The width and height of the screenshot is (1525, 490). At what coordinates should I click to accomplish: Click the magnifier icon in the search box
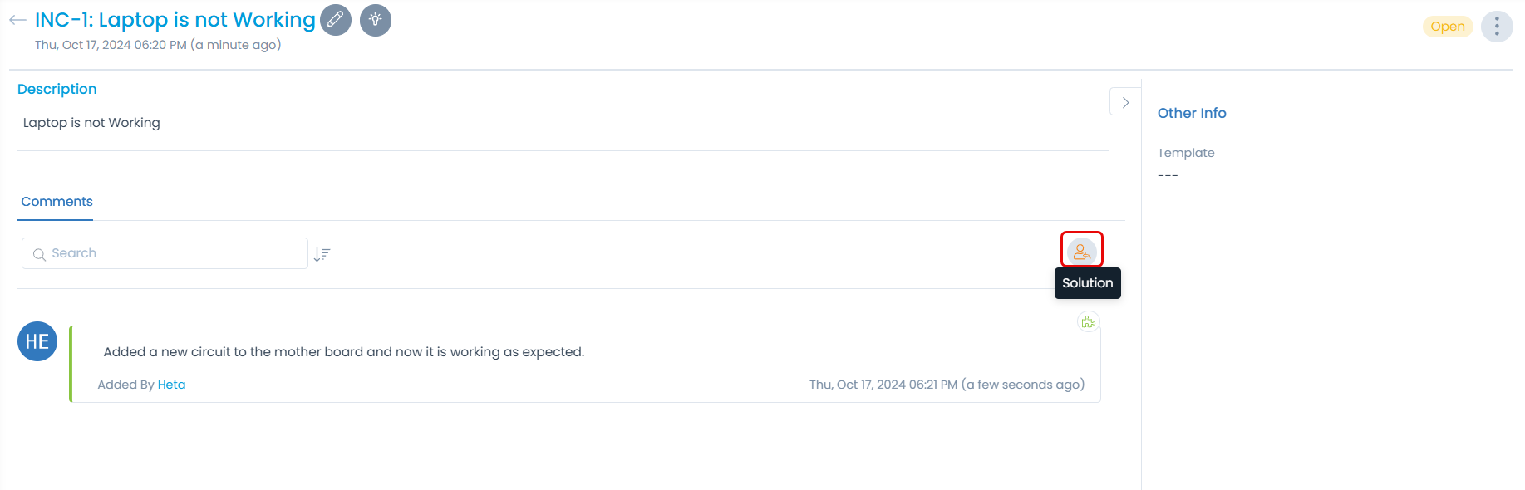click(39, 254)
